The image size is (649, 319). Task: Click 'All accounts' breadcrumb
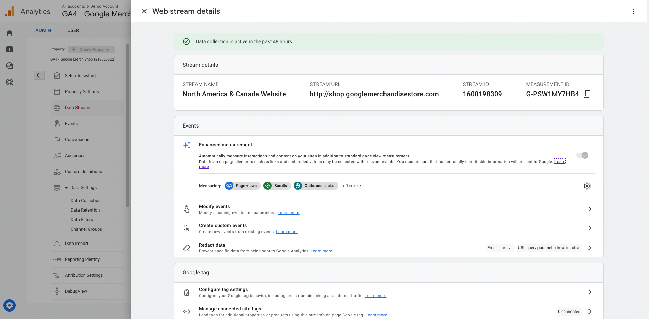point(73,6)
